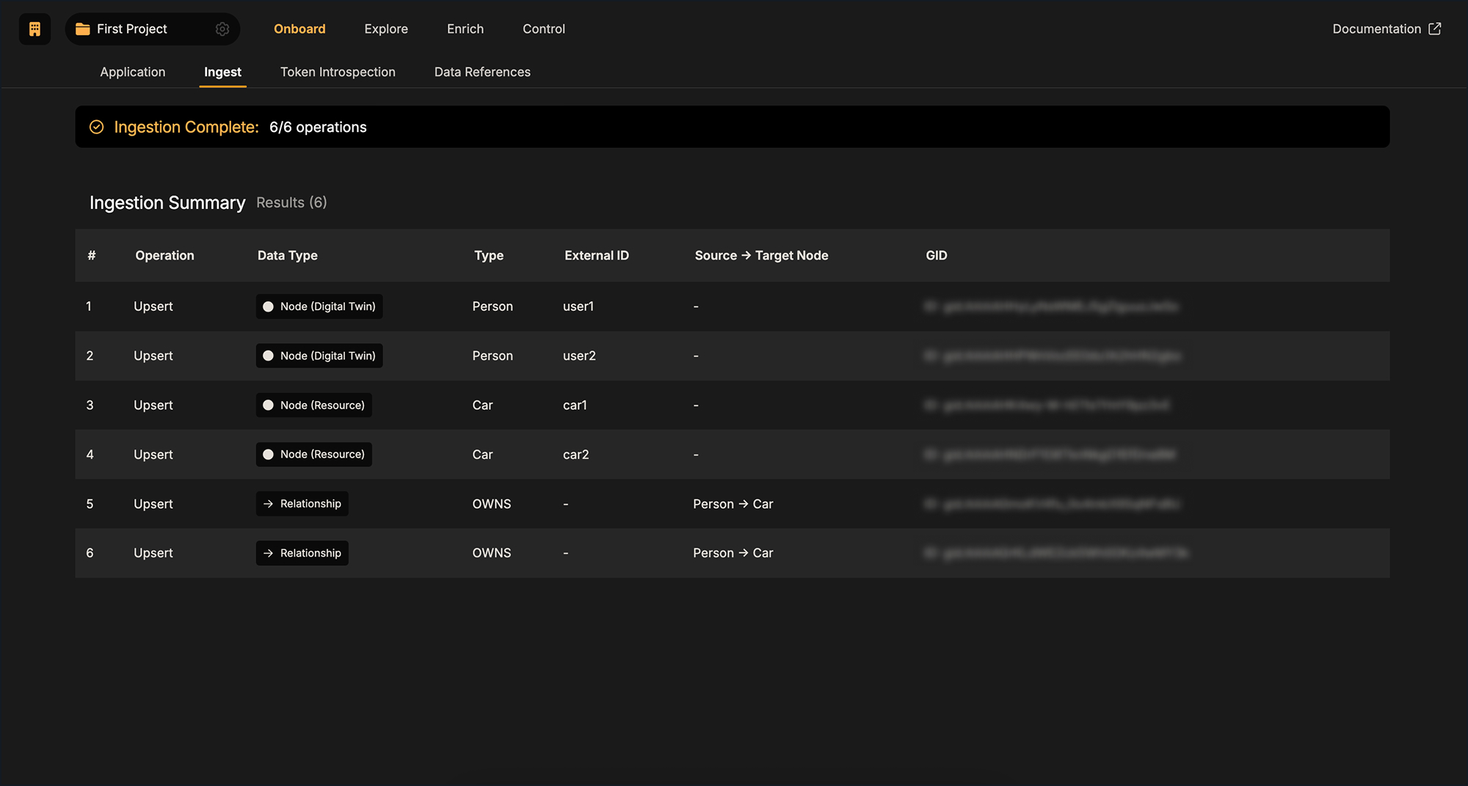Click the folder icon beside First Project

coord(83,29)
